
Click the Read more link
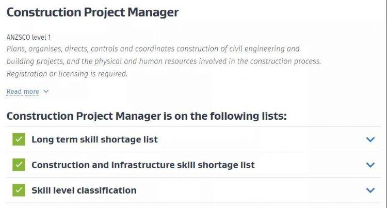click(x=23, y=91)
